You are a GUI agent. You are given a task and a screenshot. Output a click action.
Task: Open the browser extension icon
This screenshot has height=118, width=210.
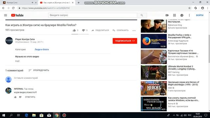pos(196,8)
